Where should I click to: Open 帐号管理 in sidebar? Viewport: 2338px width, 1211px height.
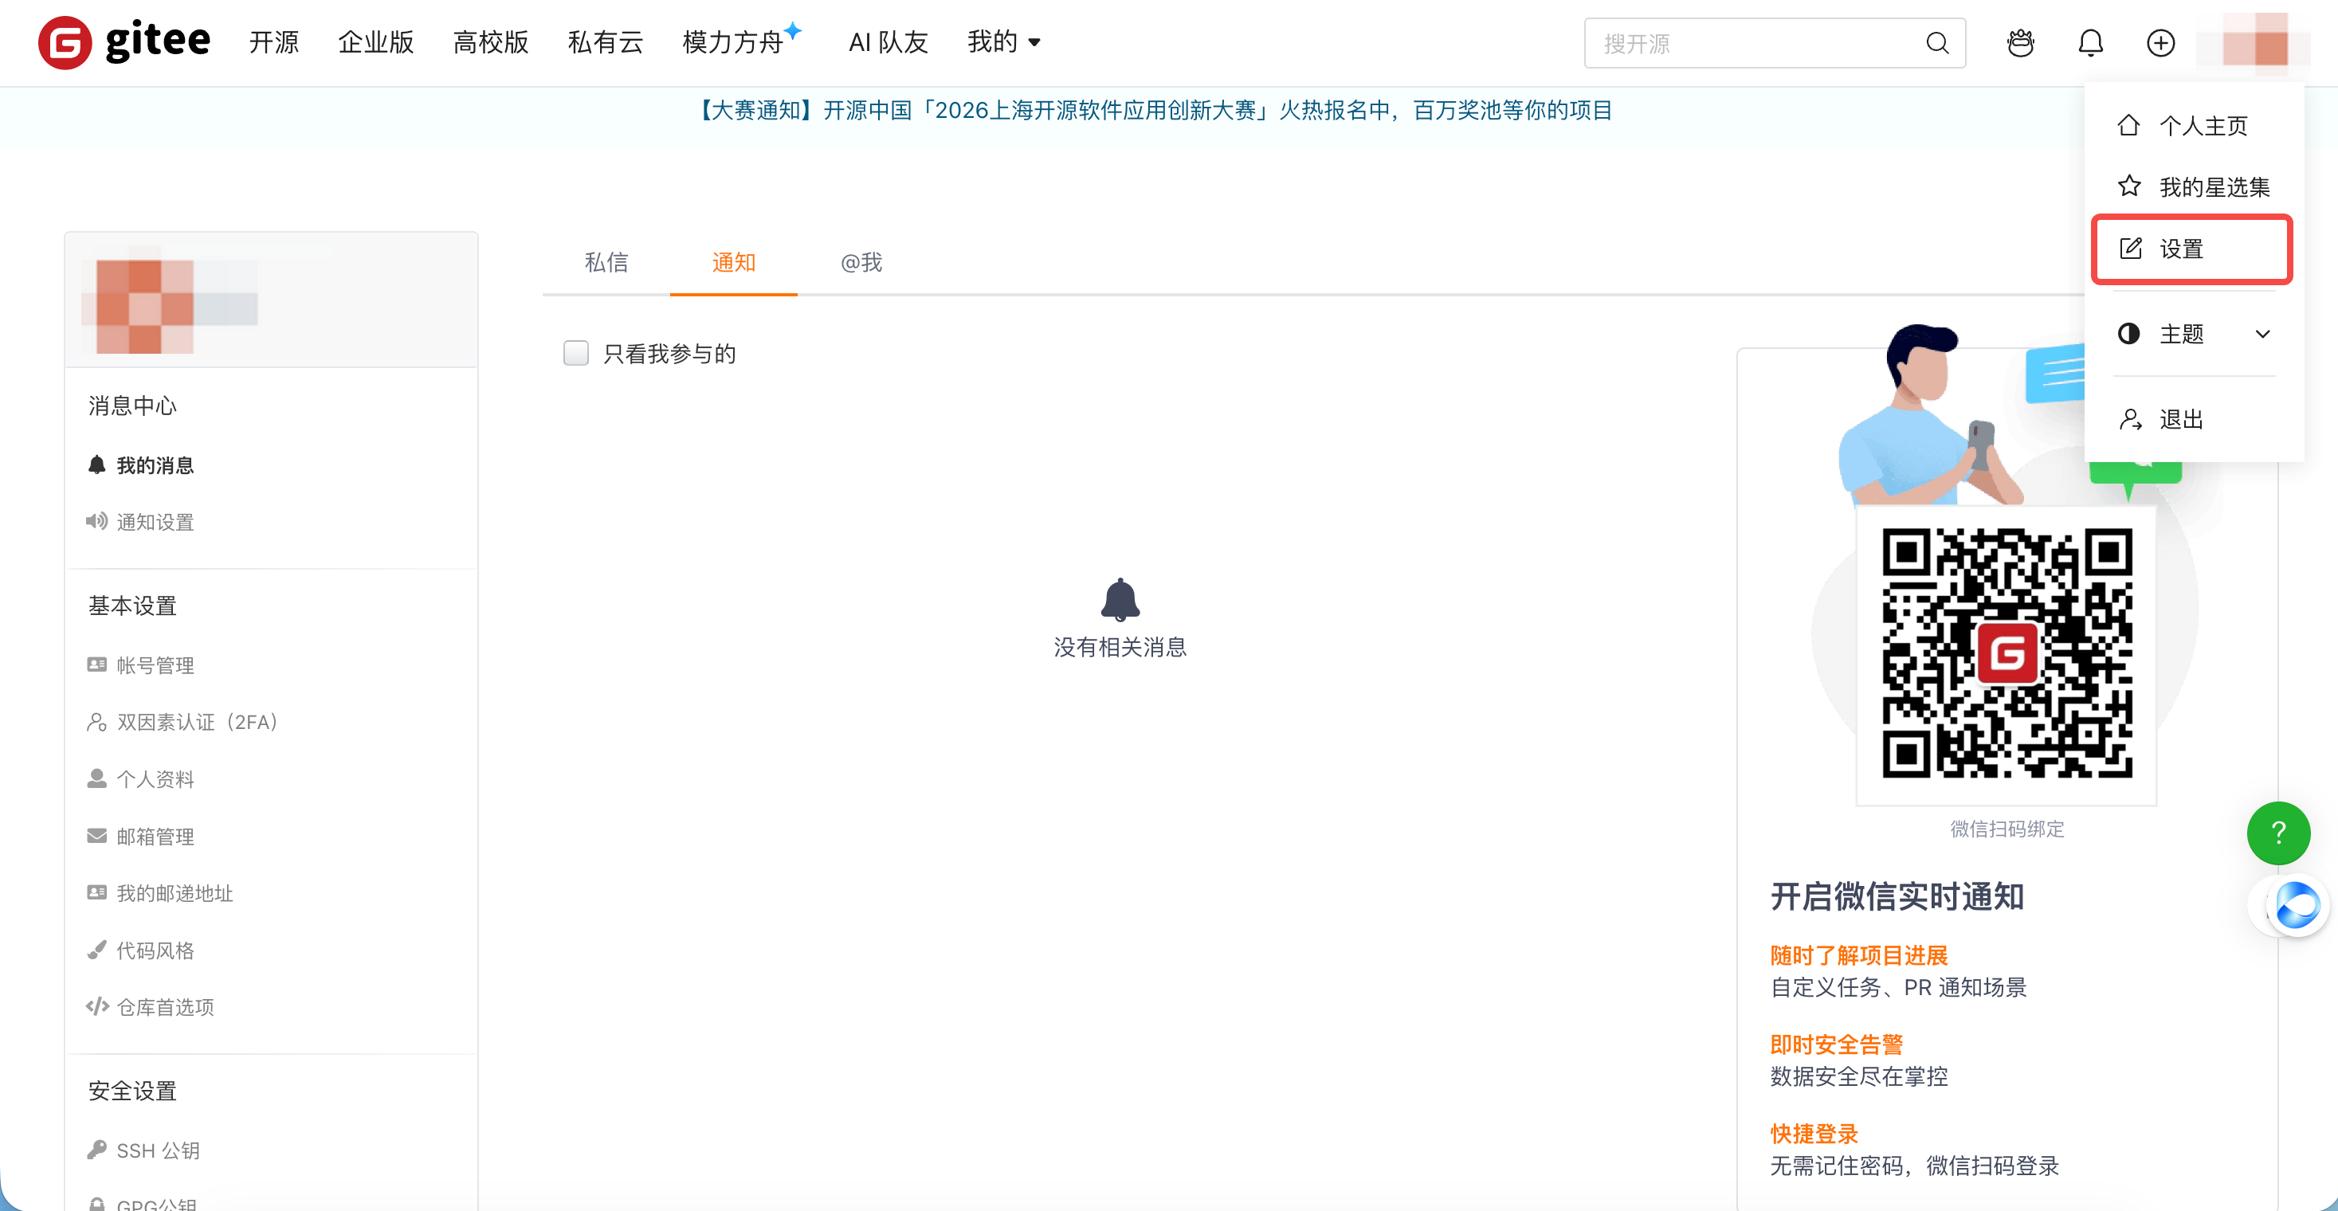pos(155,665)
